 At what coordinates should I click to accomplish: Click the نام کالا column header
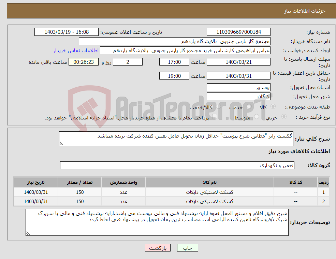click(x=209, y=182)
